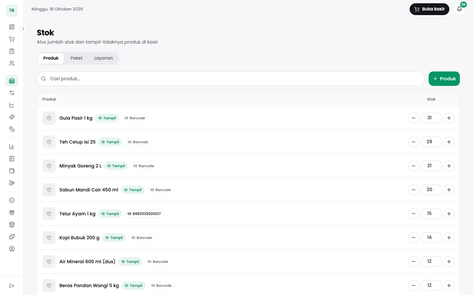The image size is (473, 295).
Task: Switch to the Paket tab
Action: coord(76,58)
